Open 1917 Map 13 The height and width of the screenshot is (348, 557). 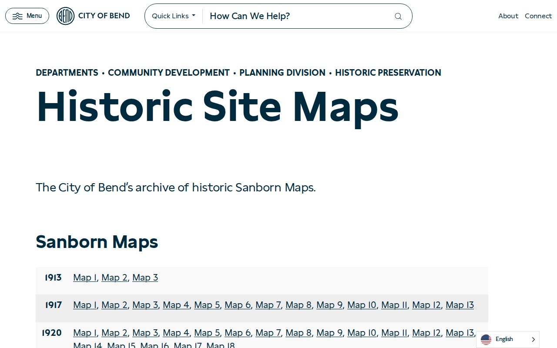pos(460,305)
